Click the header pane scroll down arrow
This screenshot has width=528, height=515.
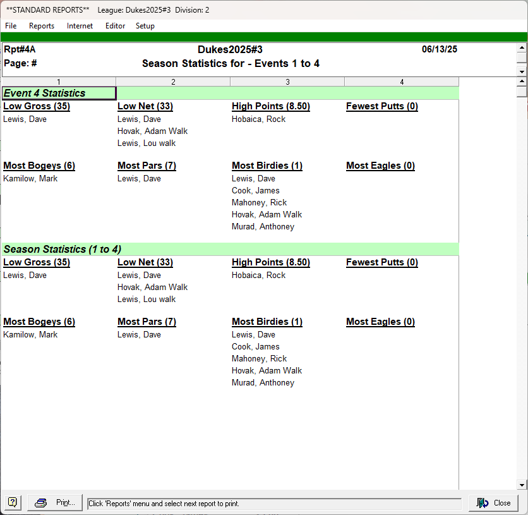[522, 72]
